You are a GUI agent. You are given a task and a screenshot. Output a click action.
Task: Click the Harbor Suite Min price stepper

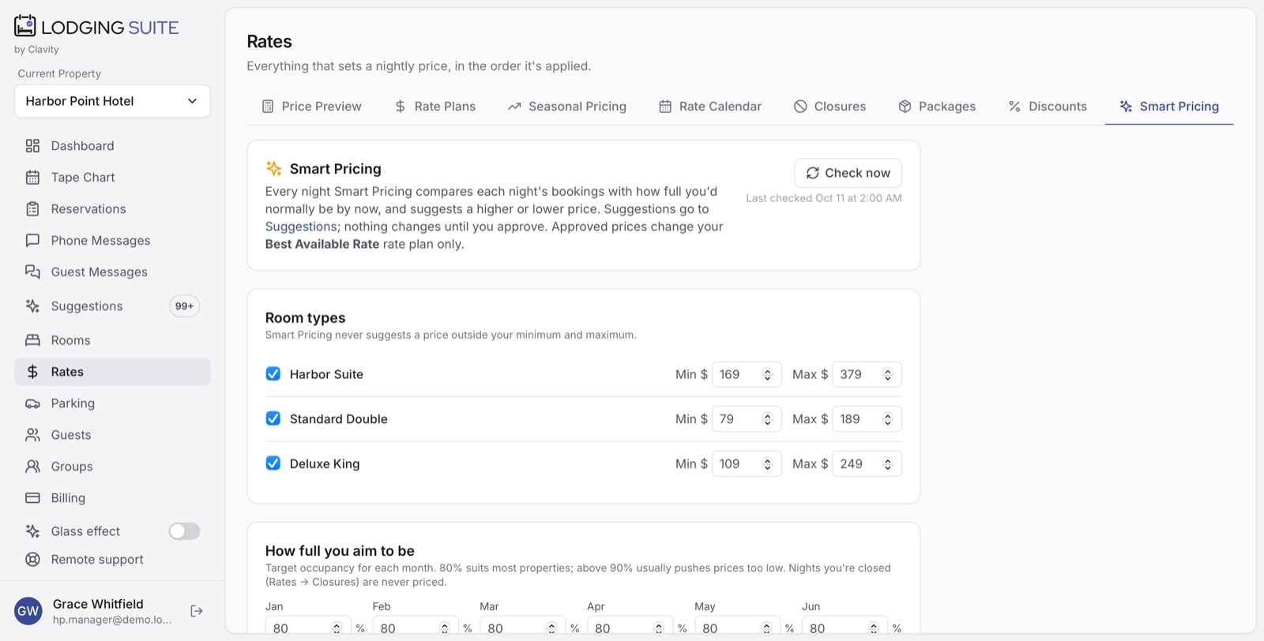pos(767,374)
